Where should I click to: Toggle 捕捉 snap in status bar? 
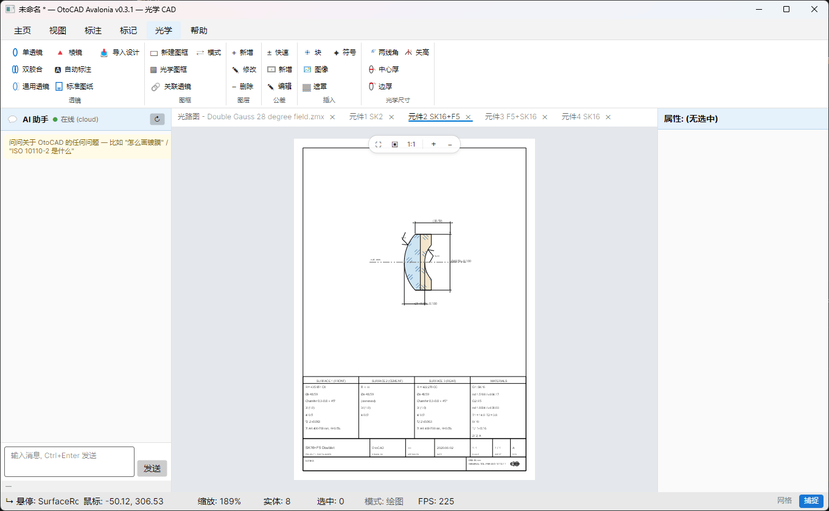tap(811, 501)
